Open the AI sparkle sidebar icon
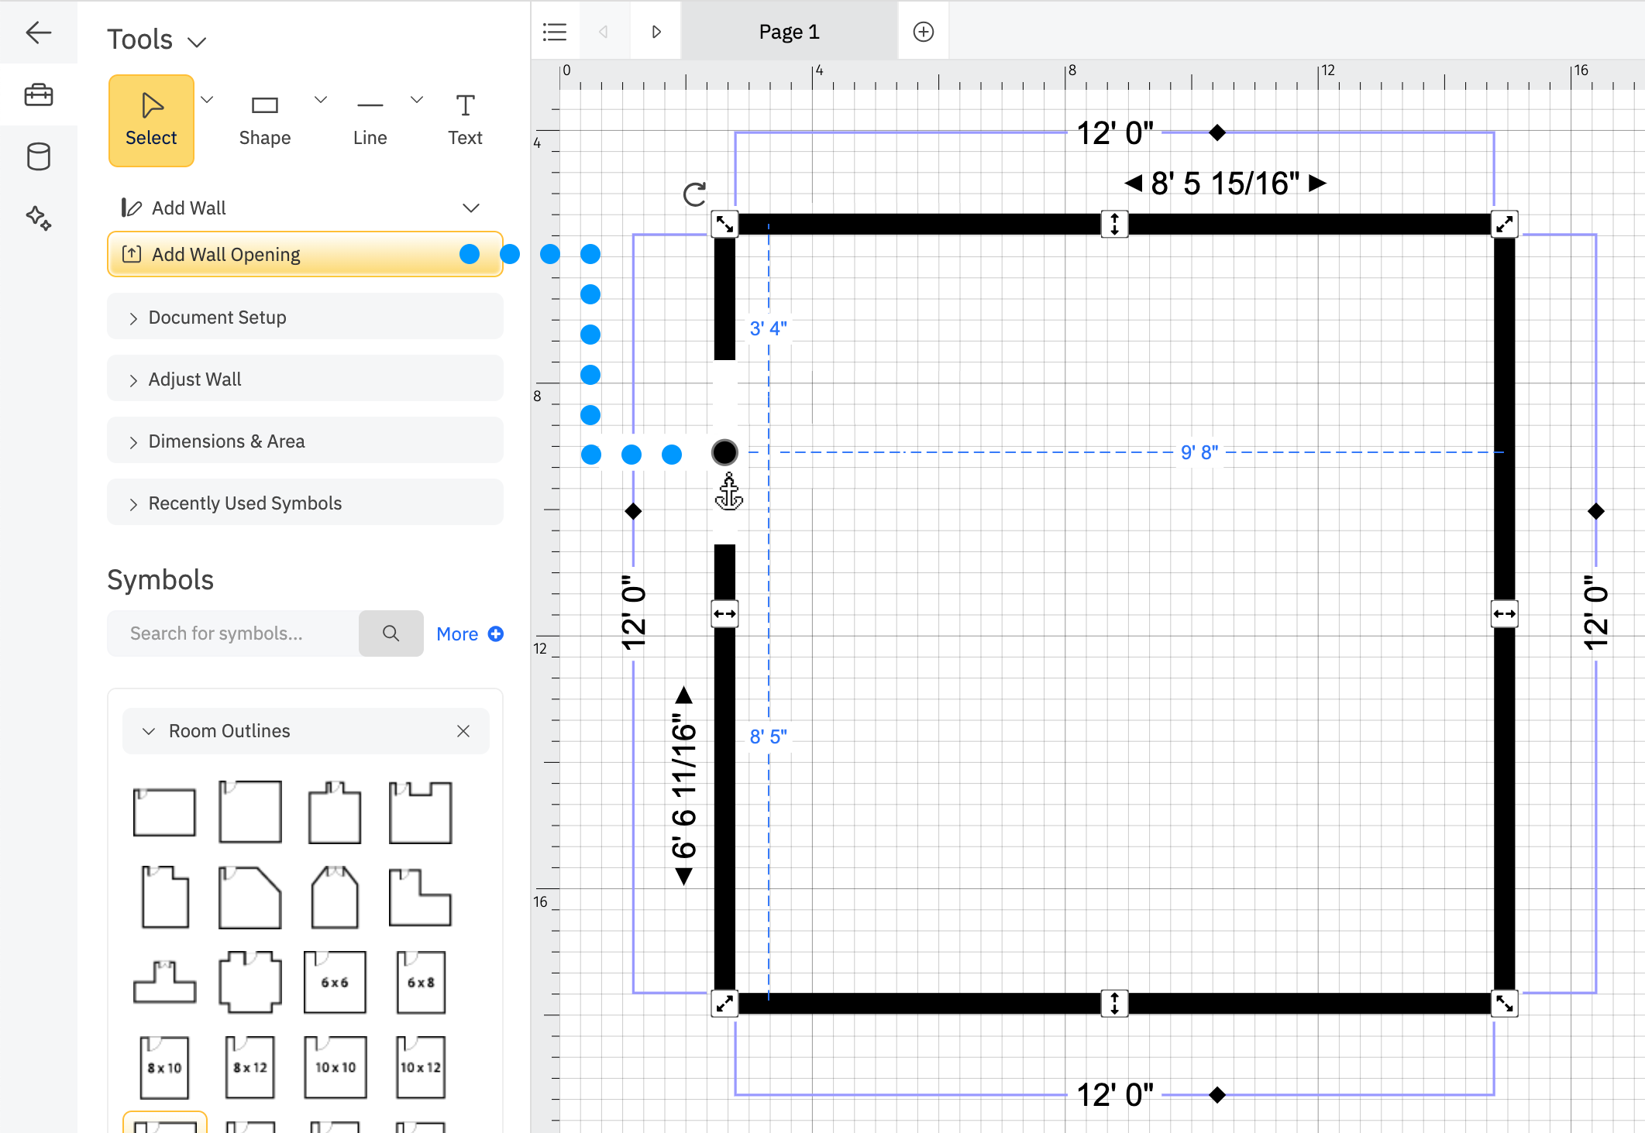This screenshot has height=1133, width=1645. (x=38, y=218)
